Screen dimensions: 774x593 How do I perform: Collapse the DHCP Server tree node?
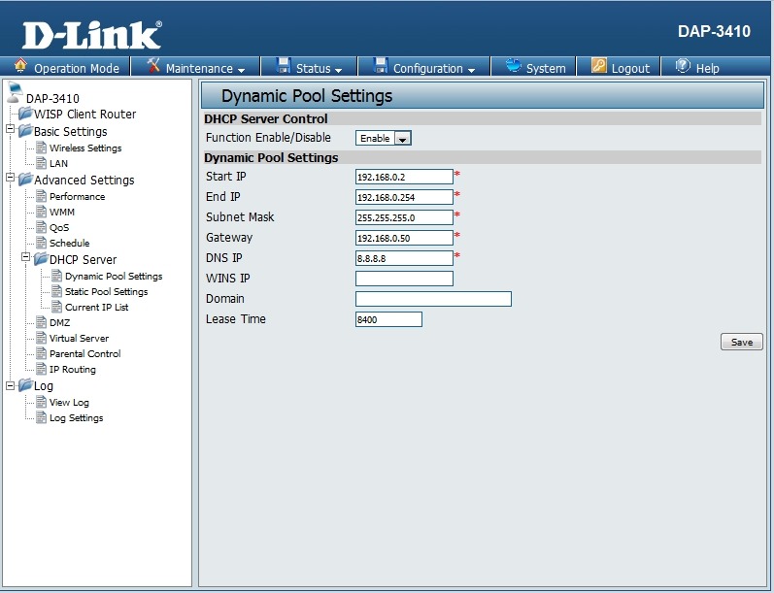pyautogui.click(x=26, y=258)
